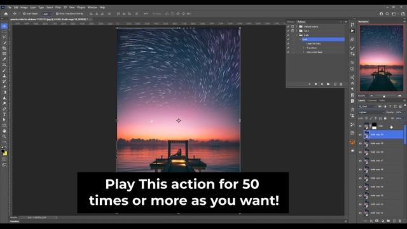Open the File menu
The height and width of the screenshot is (229, 407).
pyautogui.click(x=10, y=8)
